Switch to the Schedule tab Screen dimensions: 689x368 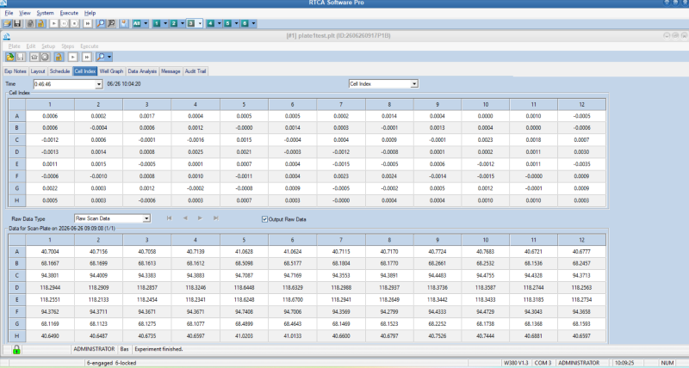click(59, 71)
